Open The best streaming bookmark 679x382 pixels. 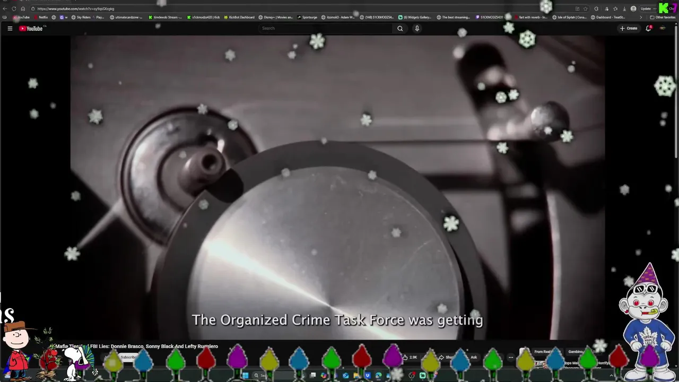[454, 18]
